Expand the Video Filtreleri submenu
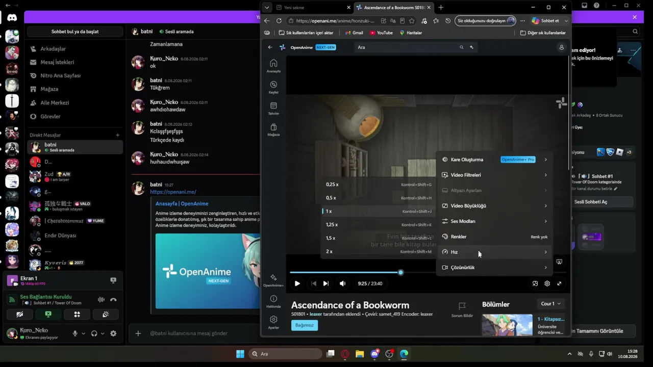 point(494,175)
